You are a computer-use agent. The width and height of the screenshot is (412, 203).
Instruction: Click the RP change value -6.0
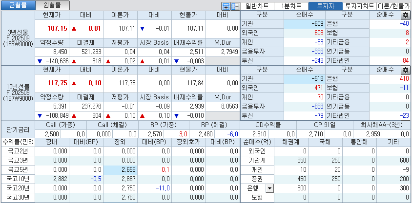(234, 134)
